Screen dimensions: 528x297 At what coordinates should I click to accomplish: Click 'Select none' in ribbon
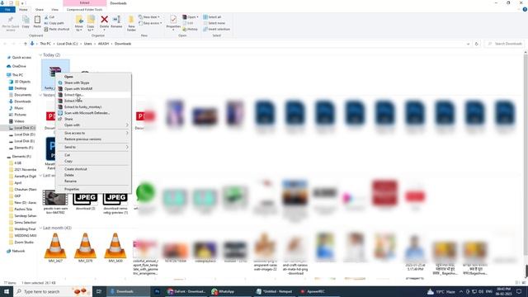[x=214, y=23]
